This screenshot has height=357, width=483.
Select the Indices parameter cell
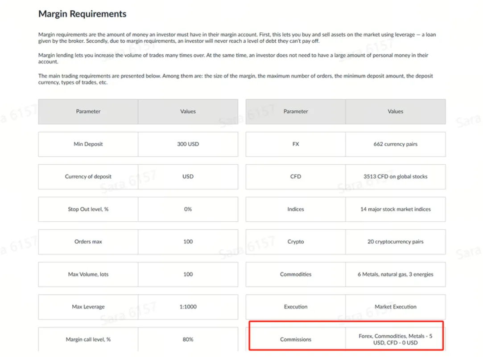[x=296, y=209]
